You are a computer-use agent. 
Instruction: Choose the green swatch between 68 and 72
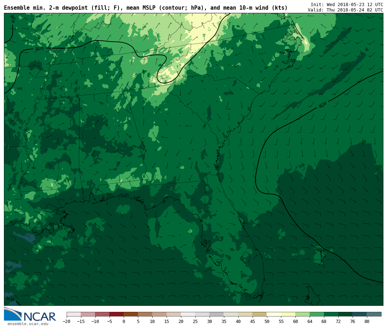pos(331,314)
